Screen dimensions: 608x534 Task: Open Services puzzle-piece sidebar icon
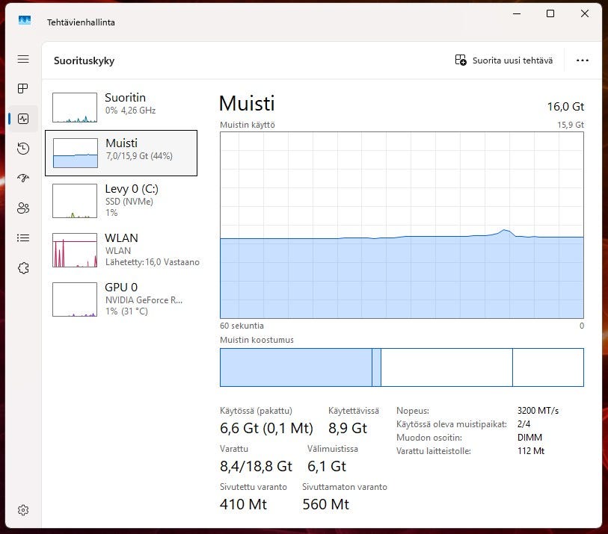click(23, 268)
